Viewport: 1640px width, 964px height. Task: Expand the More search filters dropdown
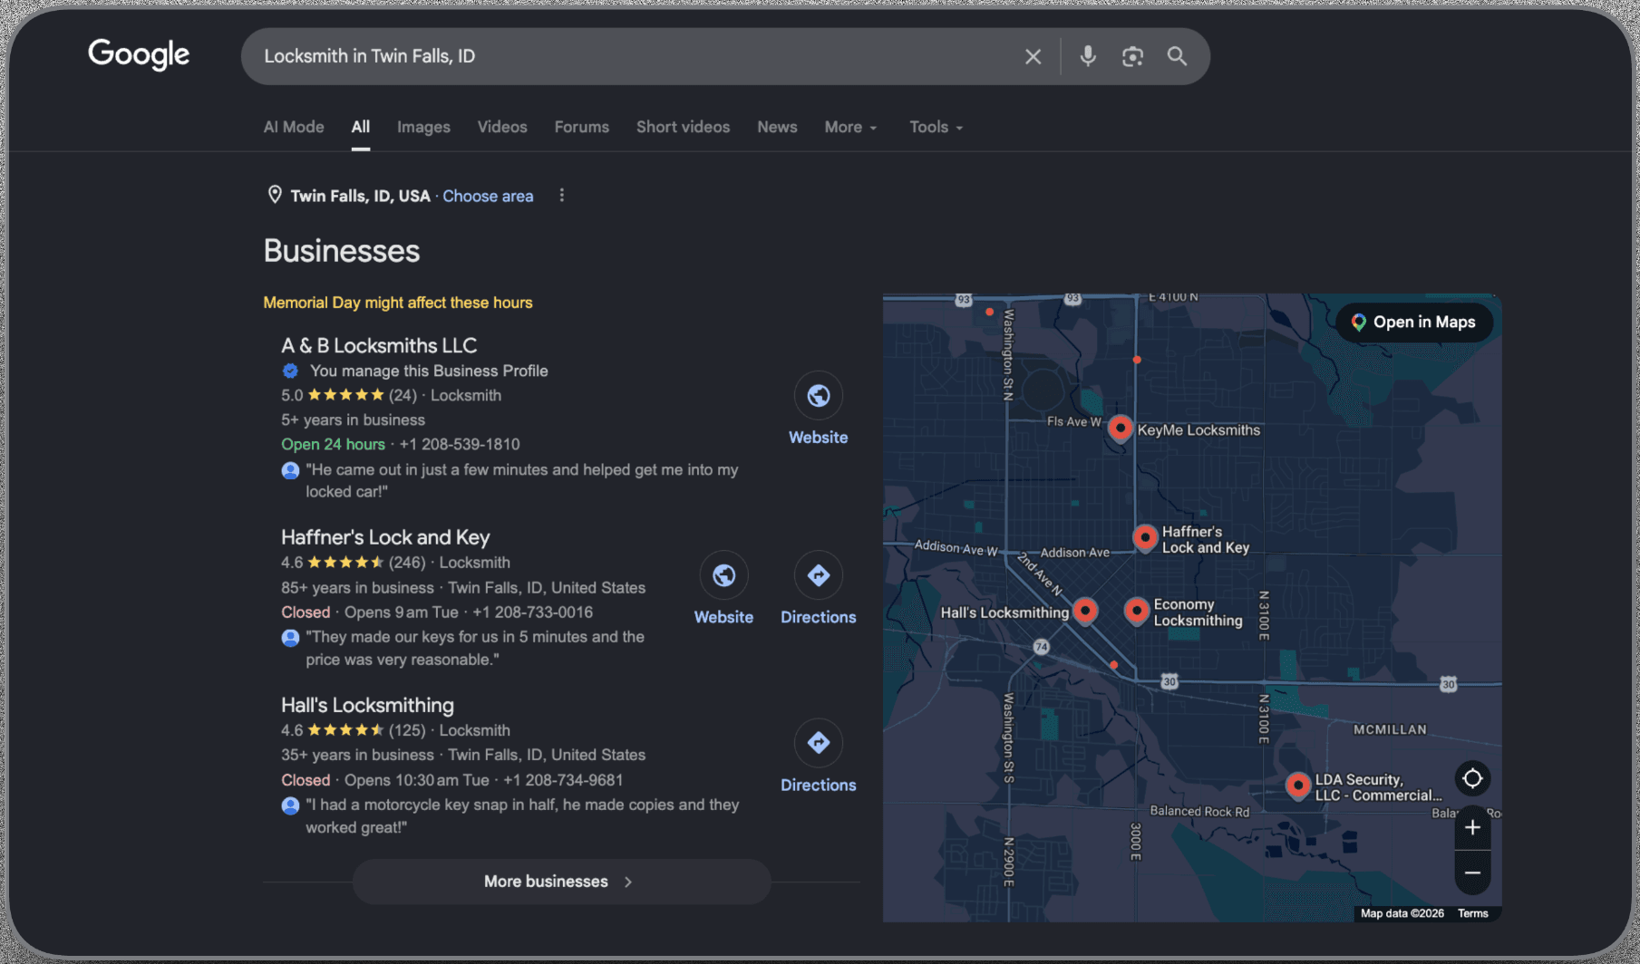coord(850,127)
